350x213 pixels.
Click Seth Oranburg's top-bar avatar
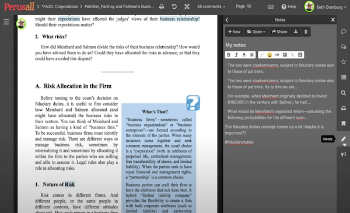pyautogui.click(x=309, y=6)
